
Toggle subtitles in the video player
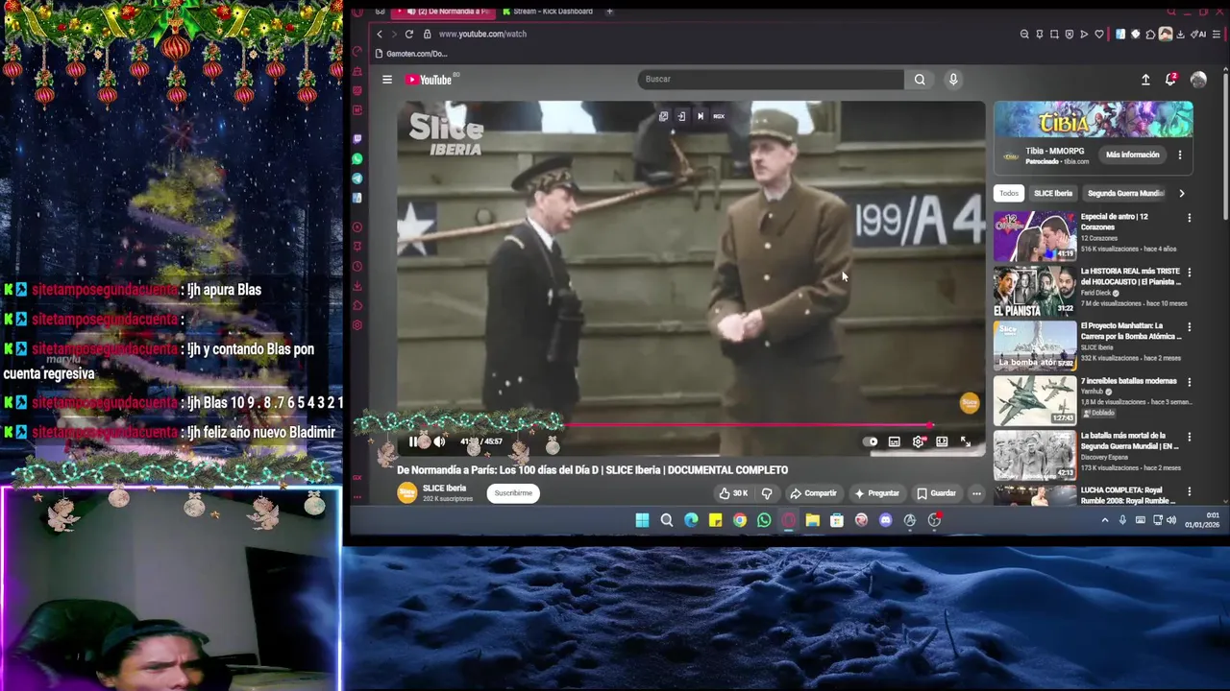894,441
